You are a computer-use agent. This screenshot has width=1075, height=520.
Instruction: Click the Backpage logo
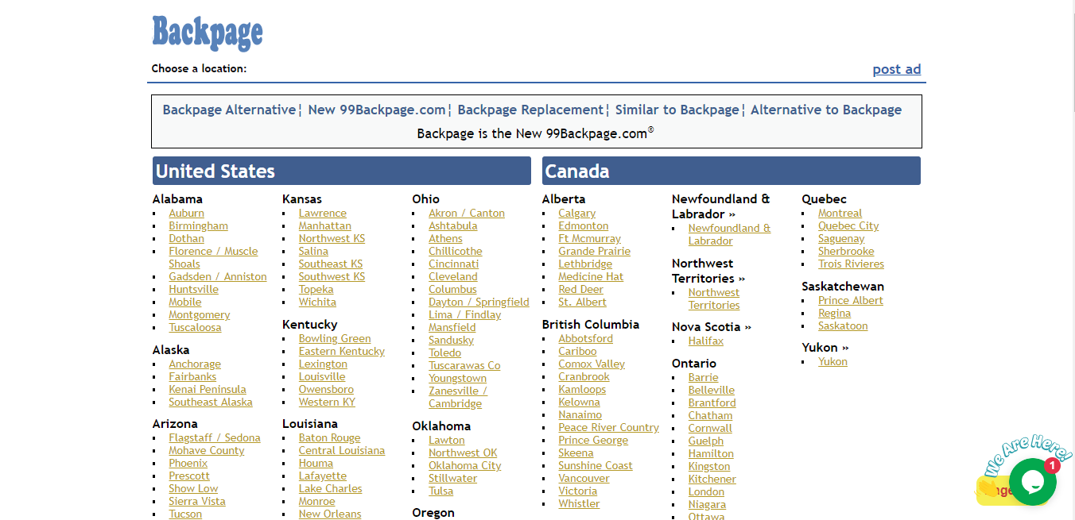208,33
